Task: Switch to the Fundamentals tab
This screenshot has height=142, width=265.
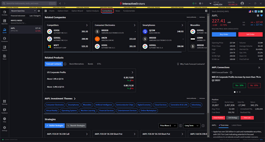Action: (x=129, y=11)
